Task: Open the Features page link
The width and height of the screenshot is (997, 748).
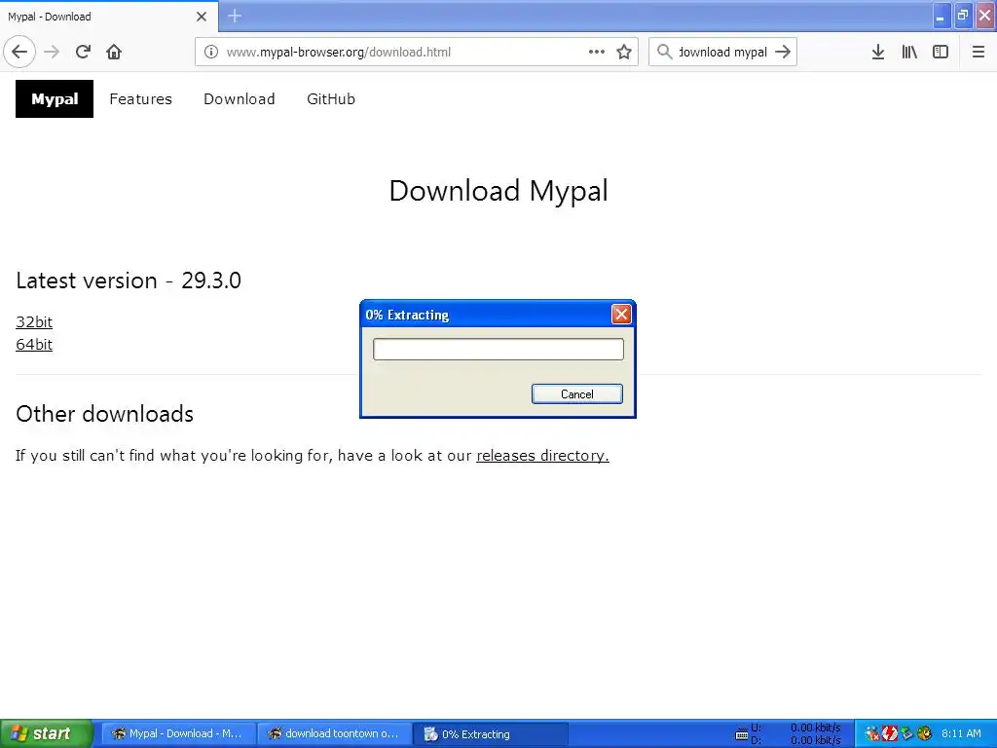Action: [140, 99]
